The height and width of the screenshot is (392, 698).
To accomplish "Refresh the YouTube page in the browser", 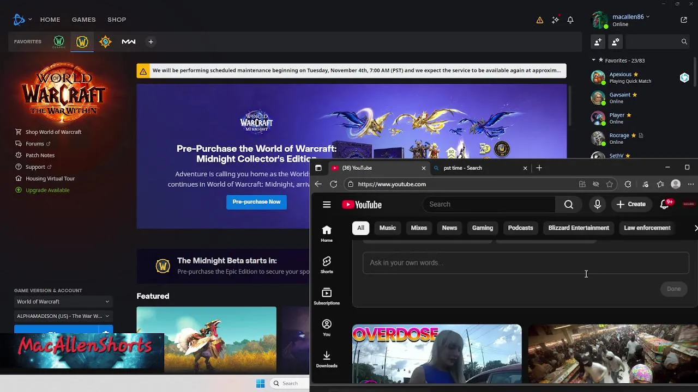I will point(334,184).
